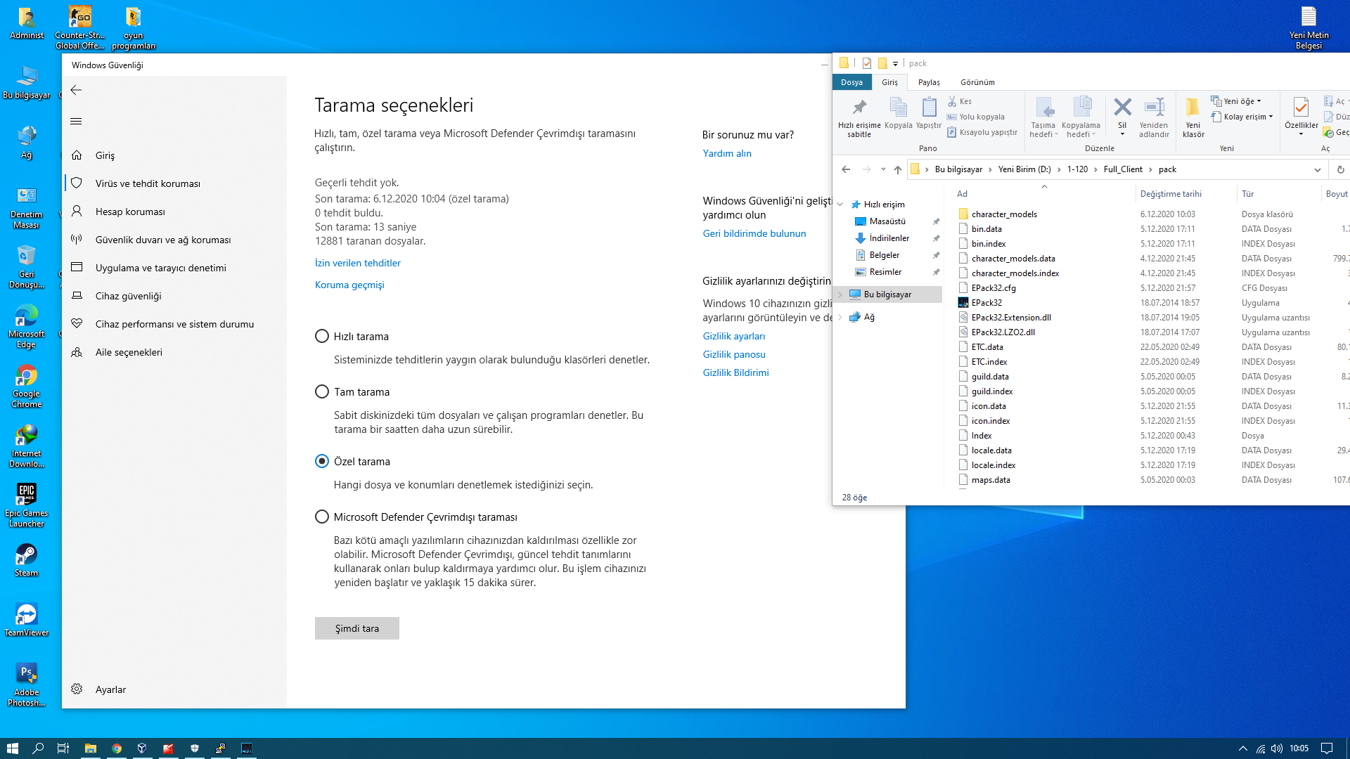The height and width of the screenshot is (759, 1350).
Task: Select the guild.index file
Action: pos(992,391)
